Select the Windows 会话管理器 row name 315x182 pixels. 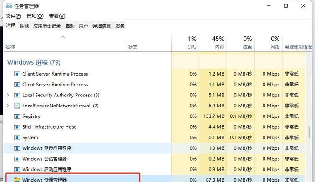pyautogui.click(x=45, y=159)
